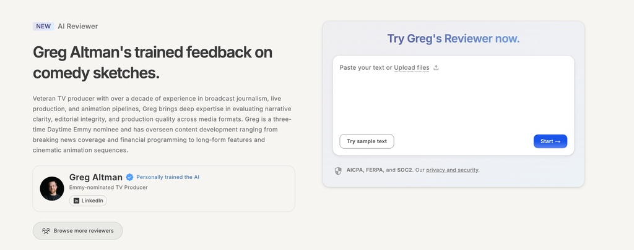Viewport: 634px width, 250px height.
Task: Click the Personally trained the AI label
Action: coord(168,177)
